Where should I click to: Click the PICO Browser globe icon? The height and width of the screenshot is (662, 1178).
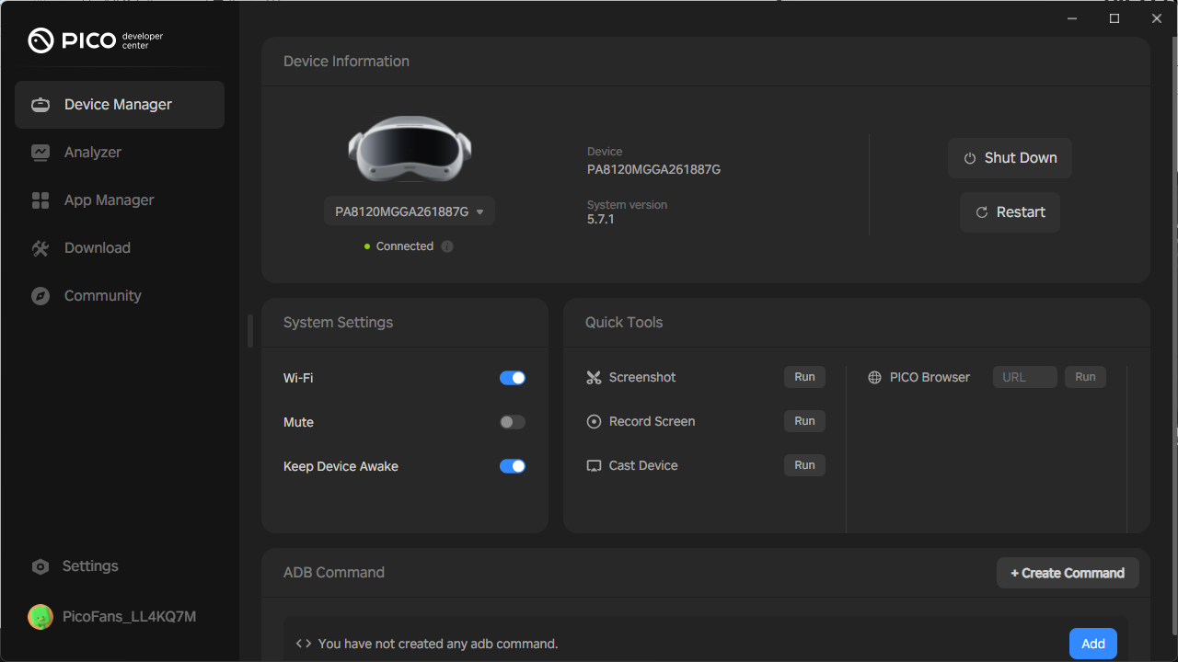point(874,378)
